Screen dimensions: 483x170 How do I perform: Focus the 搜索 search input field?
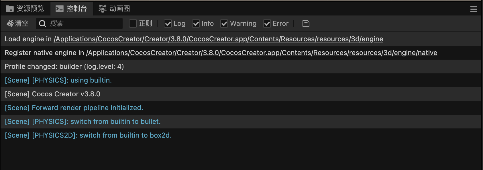coord(83,24)
